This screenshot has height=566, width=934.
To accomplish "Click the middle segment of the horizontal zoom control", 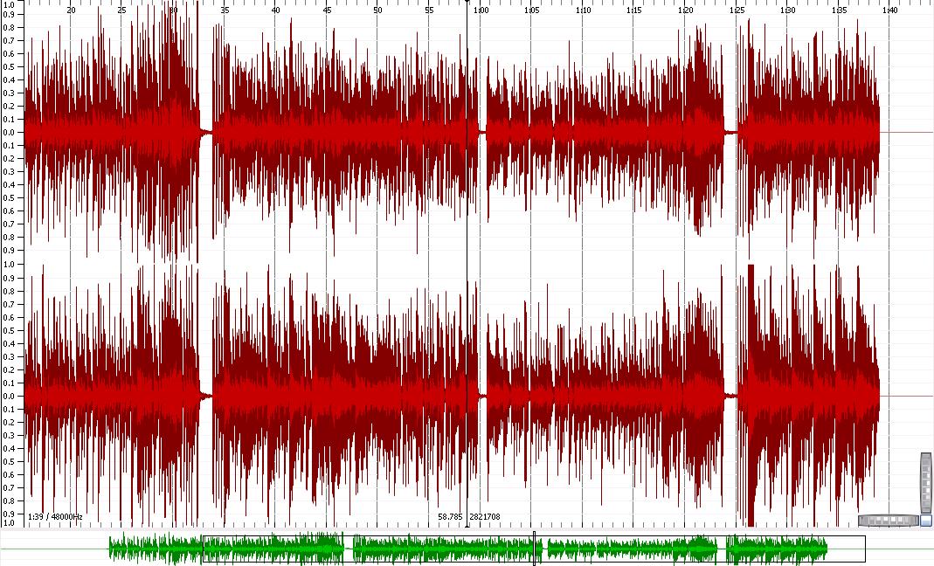I will 889,520.
